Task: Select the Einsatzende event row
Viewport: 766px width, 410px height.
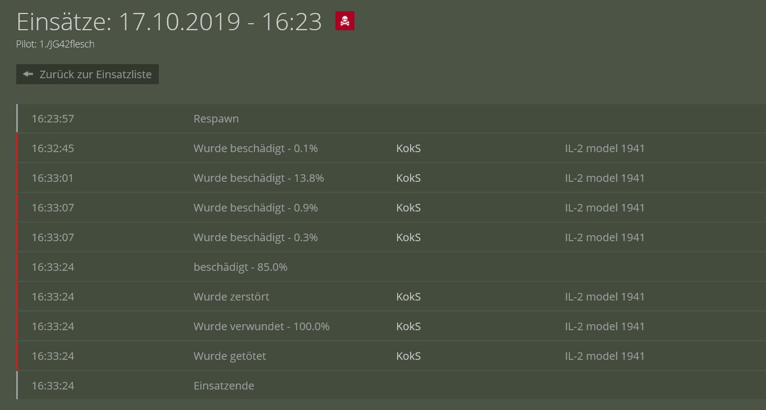Action: [x=391, y=386]
